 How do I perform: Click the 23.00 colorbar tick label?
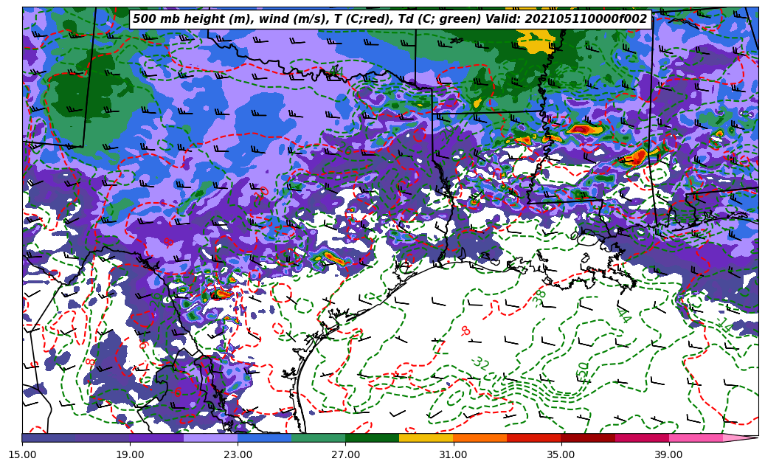click(238, 454)
